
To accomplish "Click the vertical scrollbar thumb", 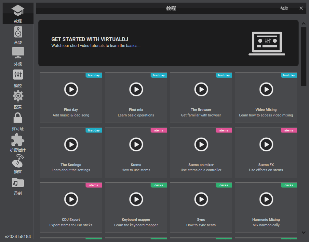I will click(303, 57).
